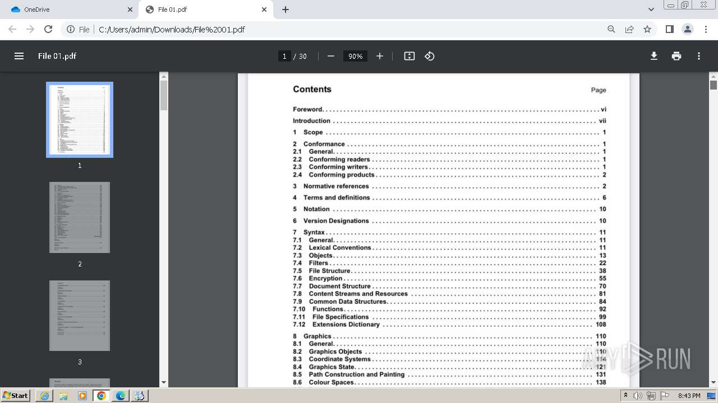Open the Chrome profile avatar
The image size is (718, 403).
coord(687,29)
